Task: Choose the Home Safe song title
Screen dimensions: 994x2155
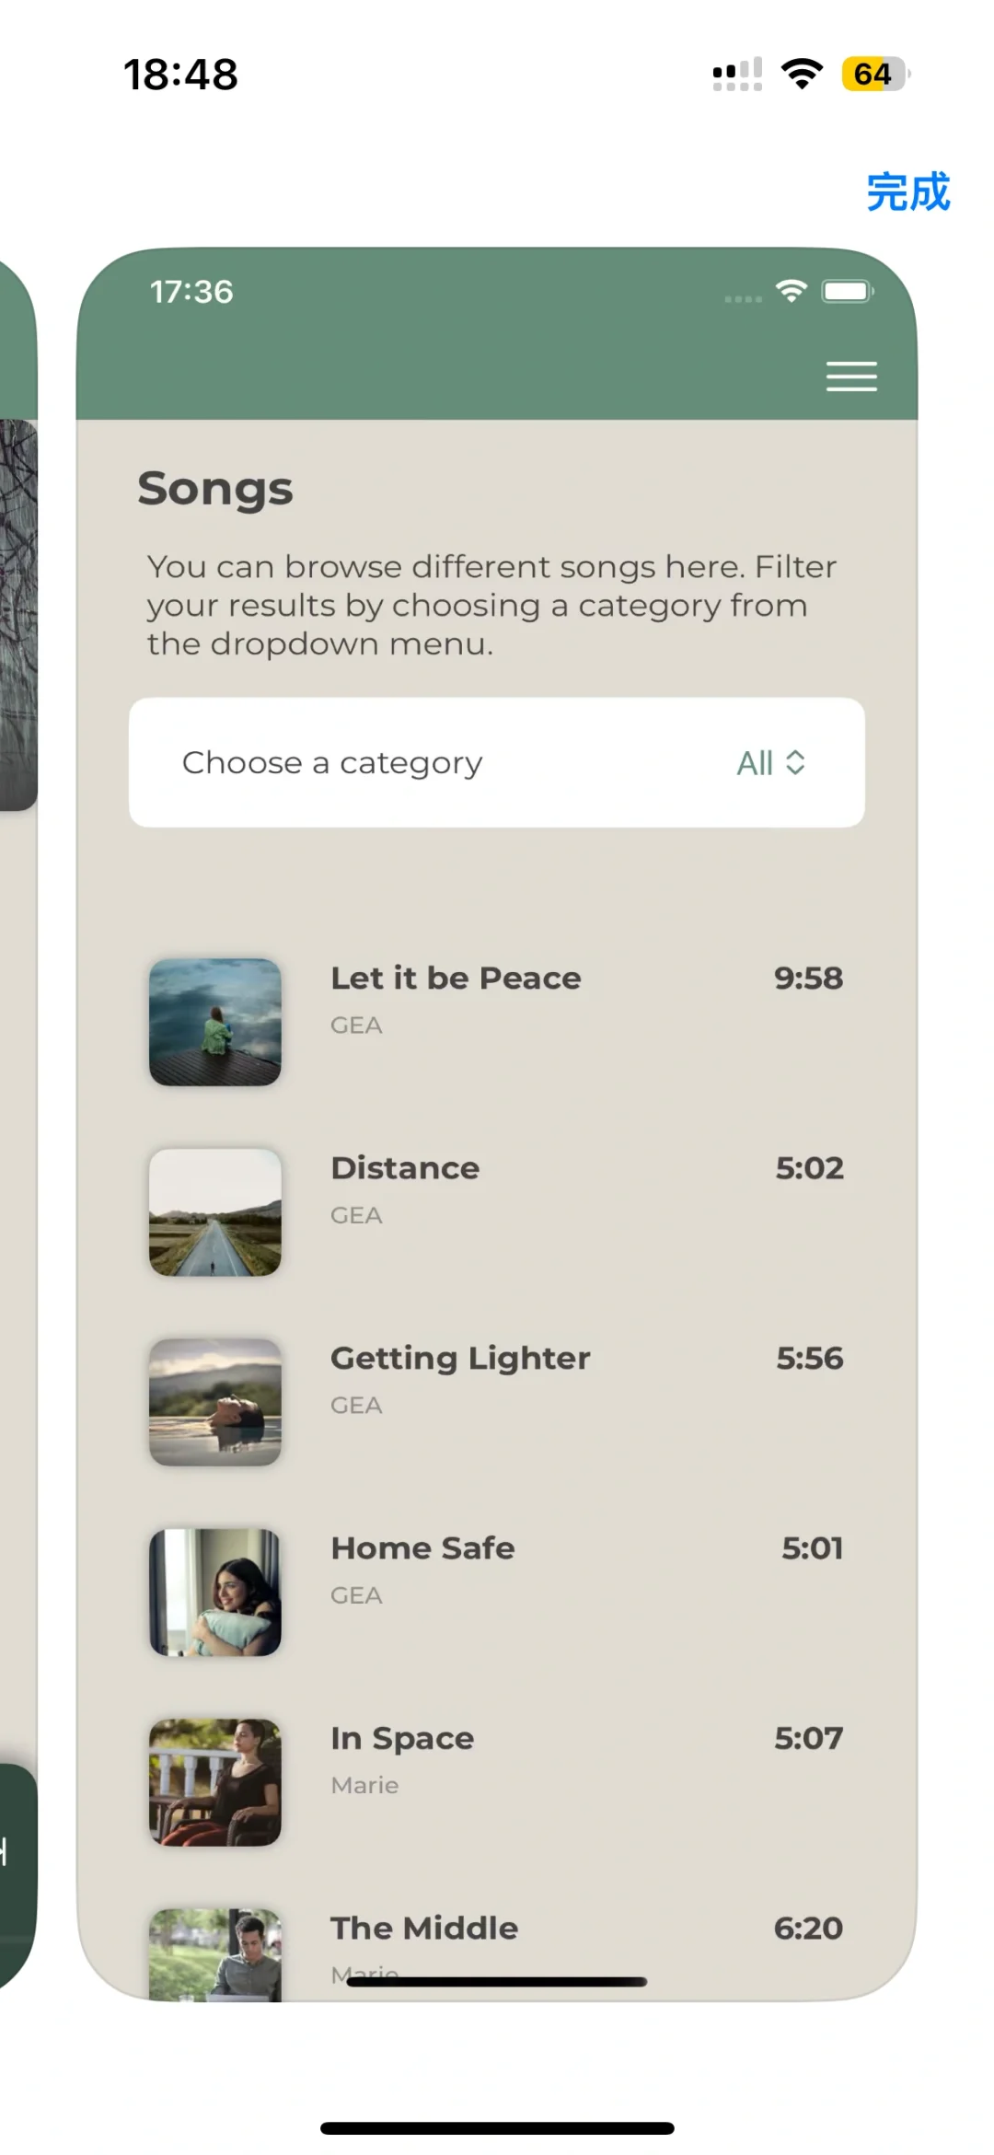Action: (x=422, y=1548)
